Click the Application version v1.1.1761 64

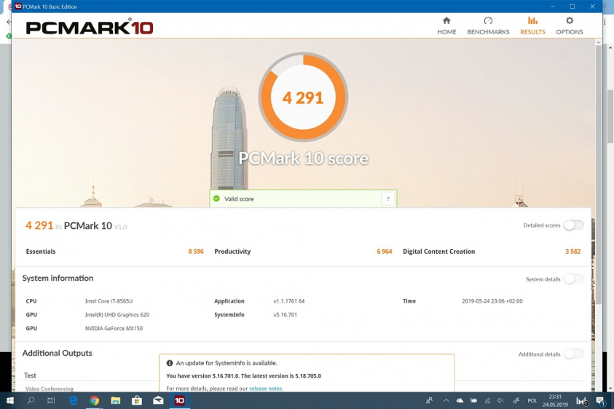[289, 301]
